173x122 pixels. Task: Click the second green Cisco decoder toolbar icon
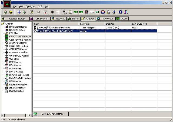(81, 12)
